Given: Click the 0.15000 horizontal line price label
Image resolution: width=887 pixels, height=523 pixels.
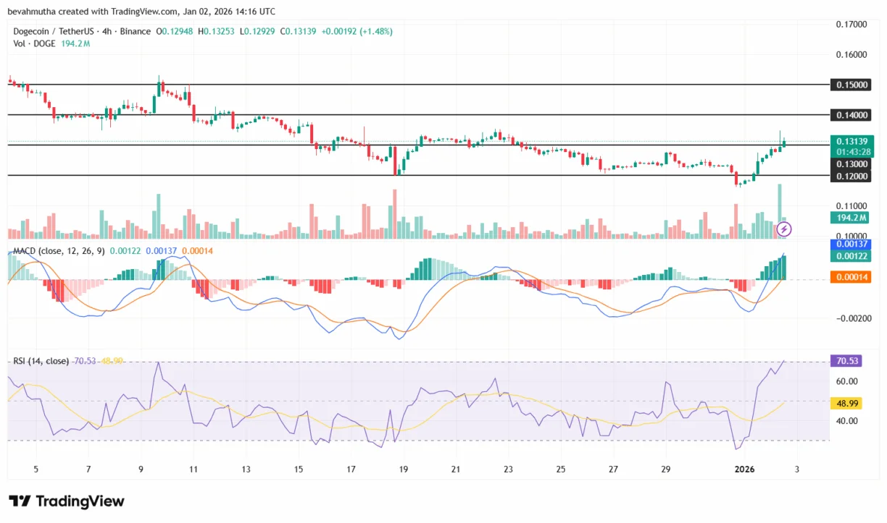Looking at the screenshot, I should point(849,85).
